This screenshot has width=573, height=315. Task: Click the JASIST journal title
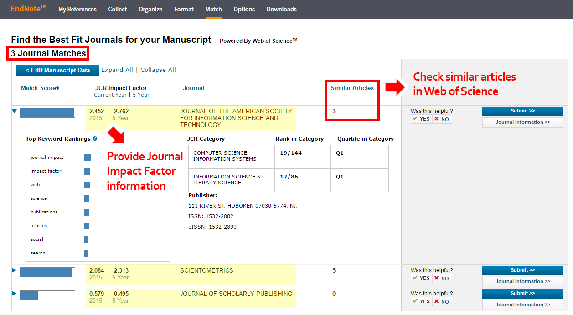(236, 118)
